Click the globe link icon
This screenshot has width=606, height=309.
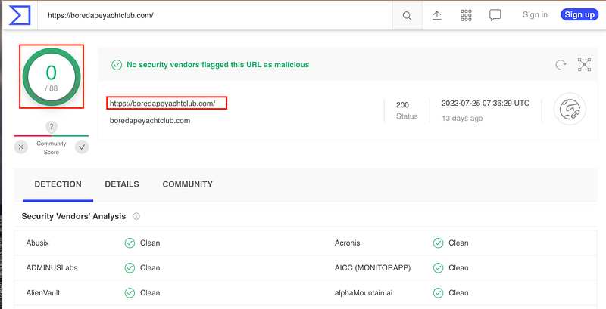[570, 109]
